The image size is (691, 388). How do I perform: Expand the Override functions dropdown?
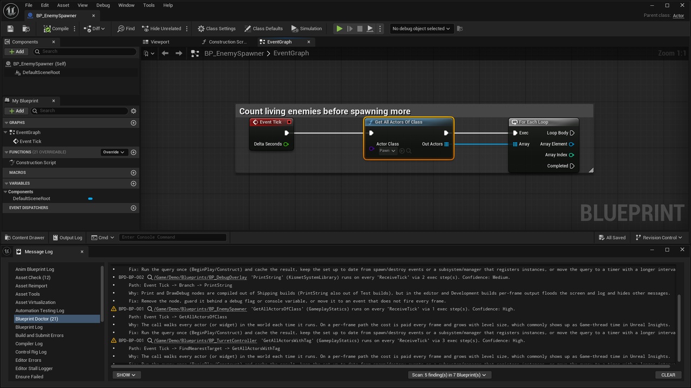tap(114, 153)
